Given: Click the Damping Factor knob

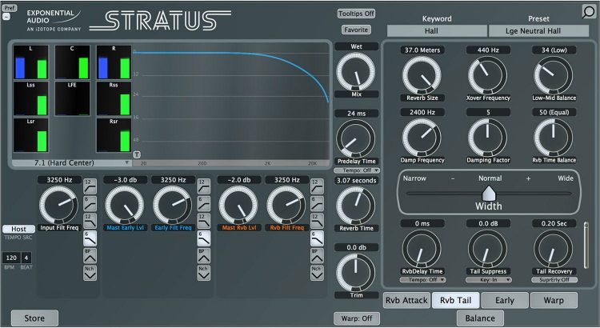Looking at the screenshot, I should [x=487, y=138].
